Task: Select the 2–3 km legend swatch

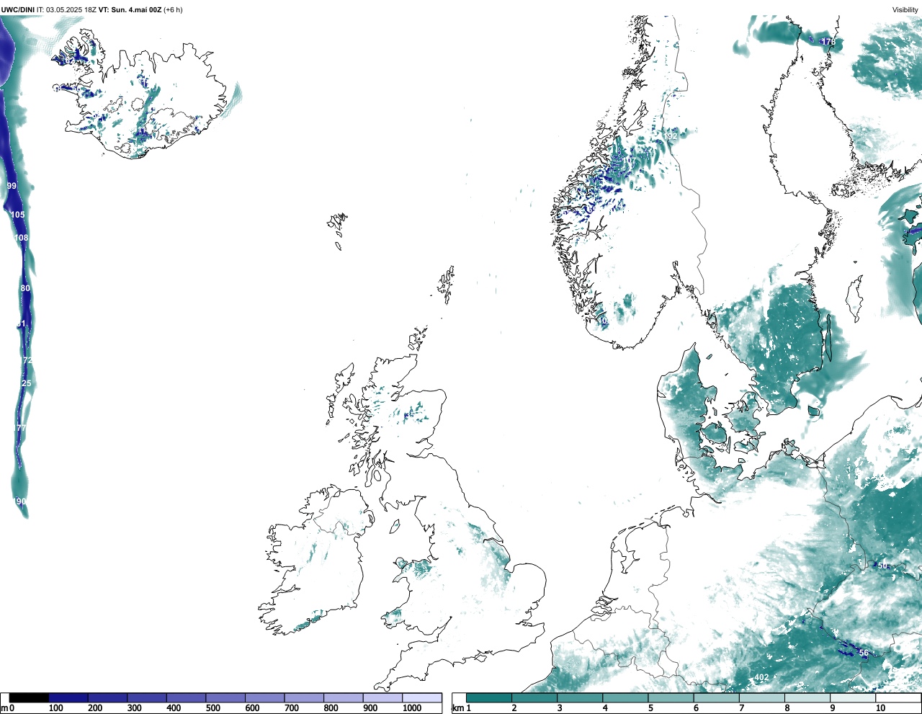Action: point(534,697)
